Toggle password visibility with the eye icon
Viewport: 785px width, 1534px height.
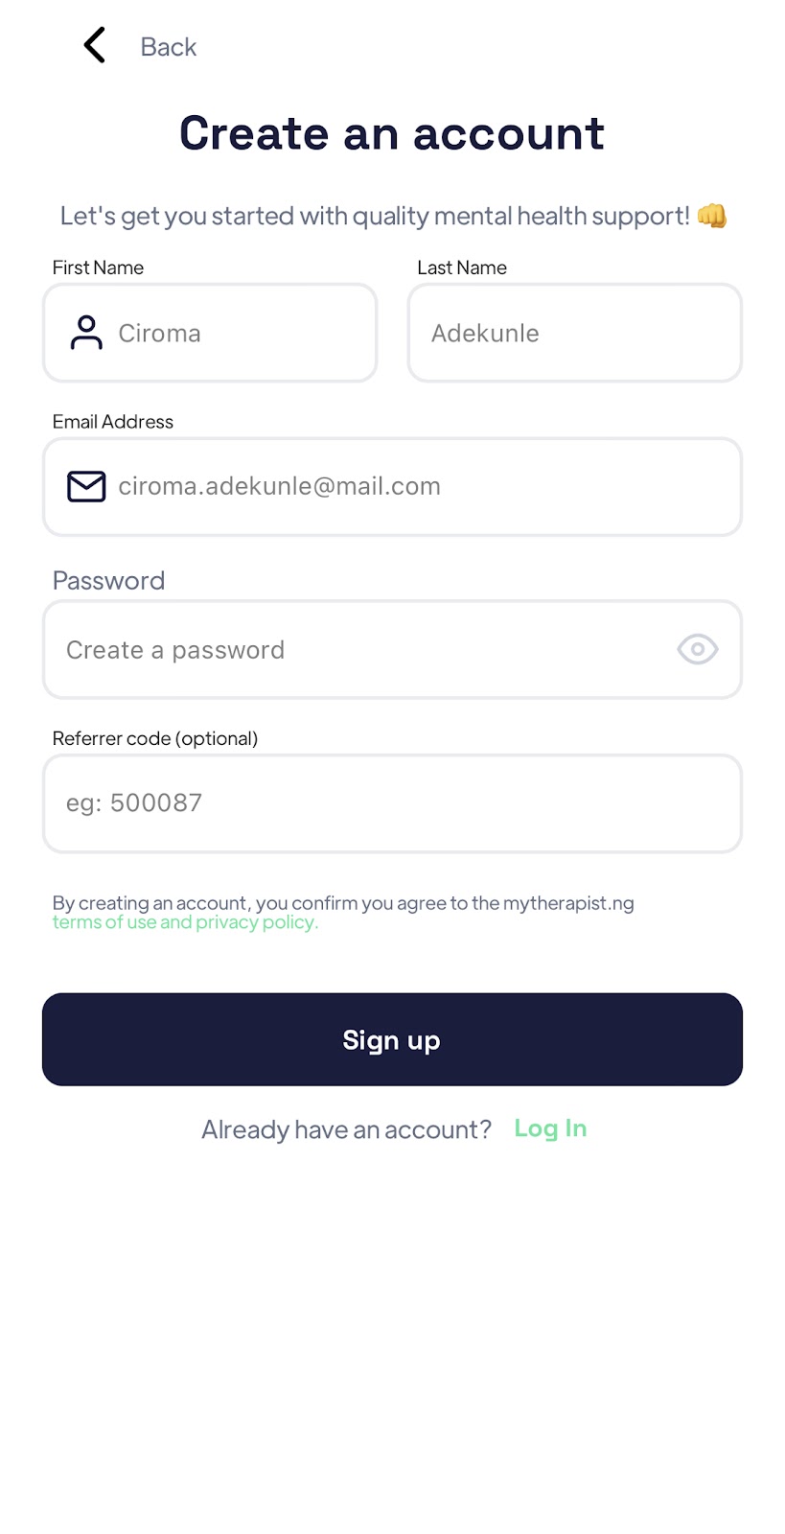[698, 649]
